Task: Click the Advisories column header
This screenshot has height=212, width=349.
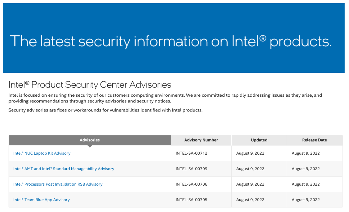Action: coord(90,140)
